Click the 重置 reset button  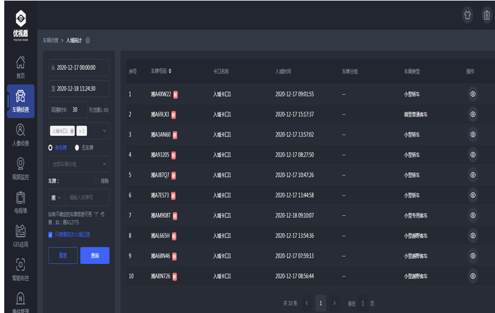pyautogui.click(x=63, y=255)
